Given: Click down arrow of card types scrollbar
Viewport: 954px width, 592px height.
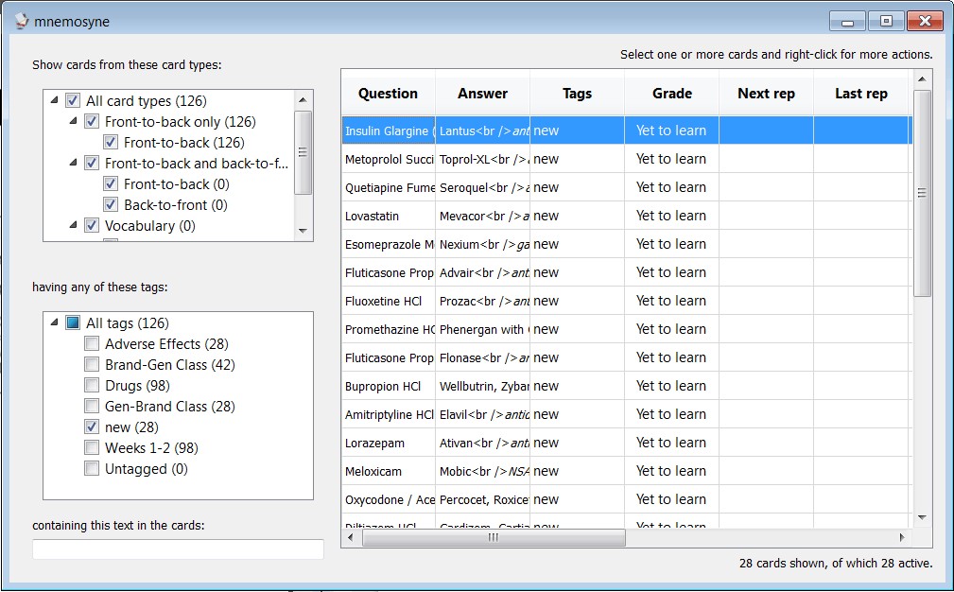Looking at the screenshot, I should pos(303,231).
